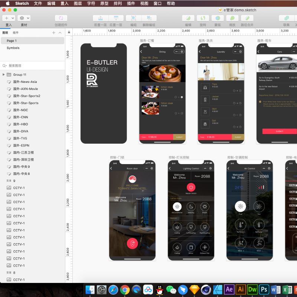Select the 国外-HBO layer
Image resolution: width=297 pixels, height=297 pixels.
(33, 124)
